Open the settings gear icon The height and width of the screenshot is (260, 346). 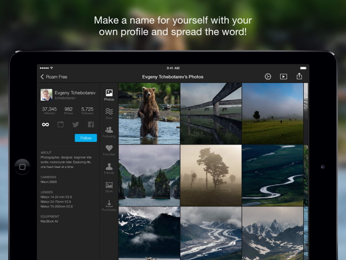[x=268, y=76]
